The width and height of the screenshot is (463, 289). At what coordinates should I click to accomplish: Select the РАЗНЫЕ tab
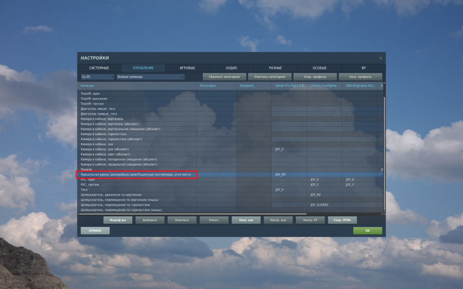point(275,68)
